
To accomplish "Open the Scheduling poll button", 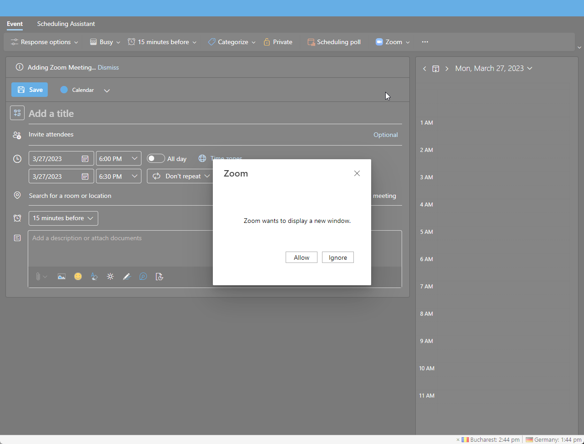I will (x=334, y=42).
